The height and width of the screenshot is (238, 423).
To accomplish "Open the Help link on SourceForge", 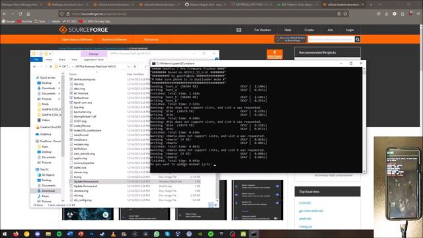I will tap(288, 30).
